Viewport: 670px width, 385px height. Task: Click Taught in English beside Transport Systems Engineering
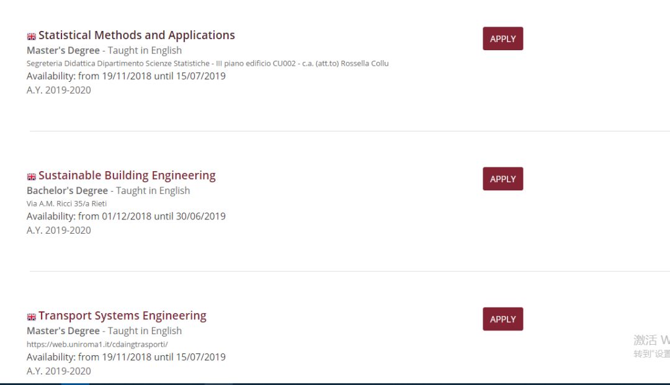coord(145,330)
